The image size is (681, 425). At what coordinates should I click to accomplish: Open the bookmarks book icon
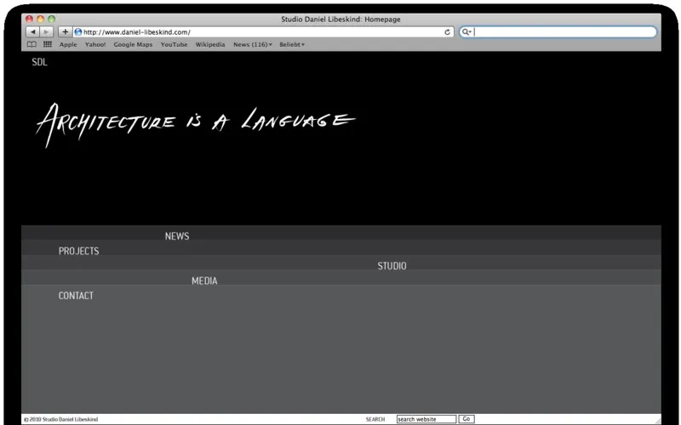(31, 44)
